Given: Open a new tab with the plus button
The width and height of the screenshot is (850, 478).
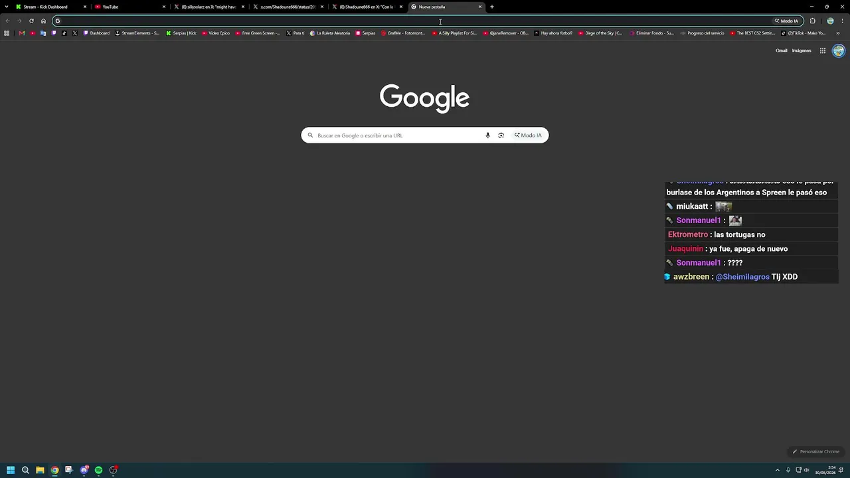Looking at the screenshot, I should pyautogui.click(x=492, y=7).
